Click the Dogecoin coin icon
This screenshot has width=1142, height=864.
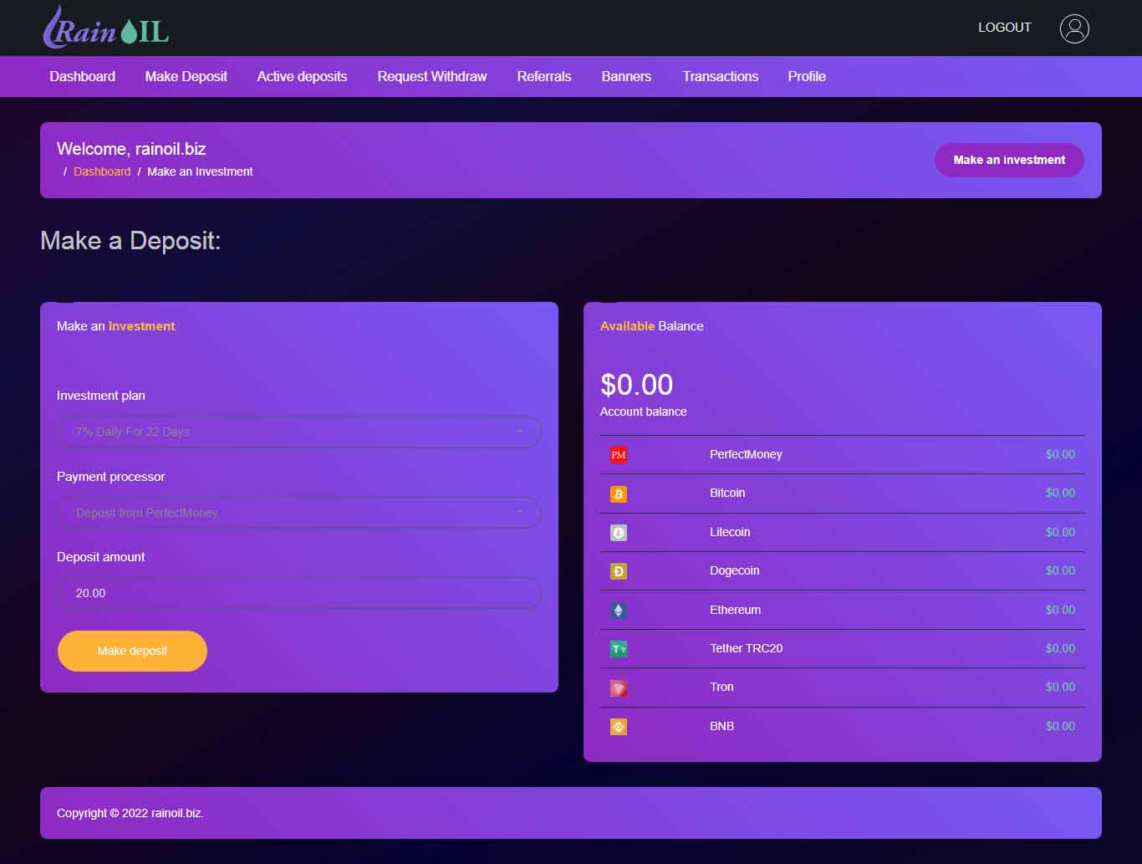coord(619,571)
